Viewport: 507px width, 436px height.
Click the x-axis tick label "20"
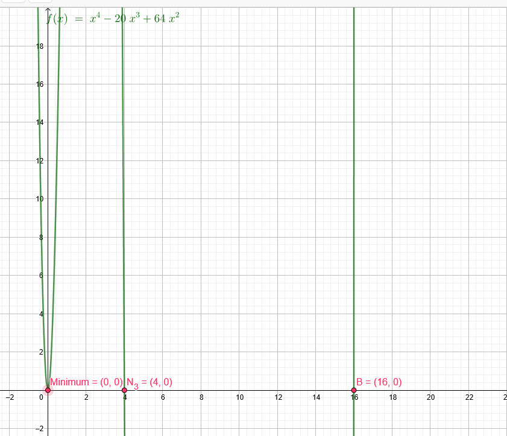pos(430,397)
